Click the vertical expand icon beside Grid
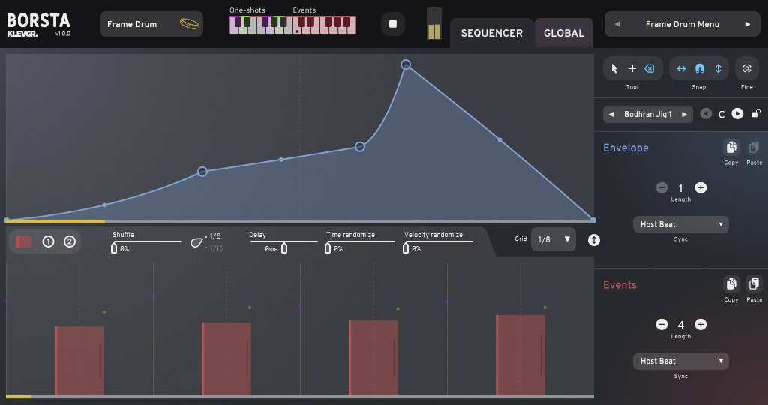 [x=594, y=240]
